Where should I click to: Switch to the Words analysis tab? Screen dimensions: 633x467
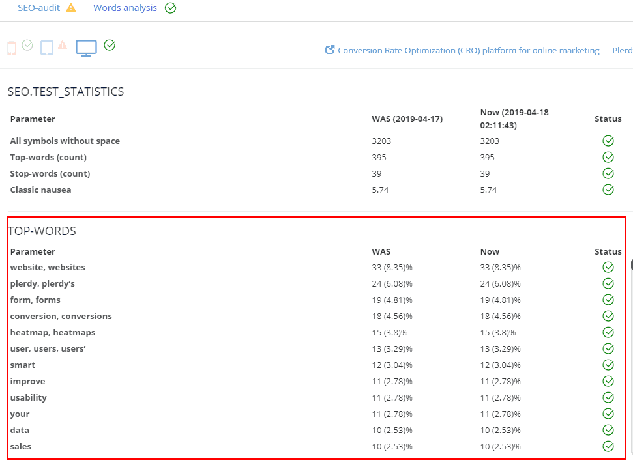point(125,8)
